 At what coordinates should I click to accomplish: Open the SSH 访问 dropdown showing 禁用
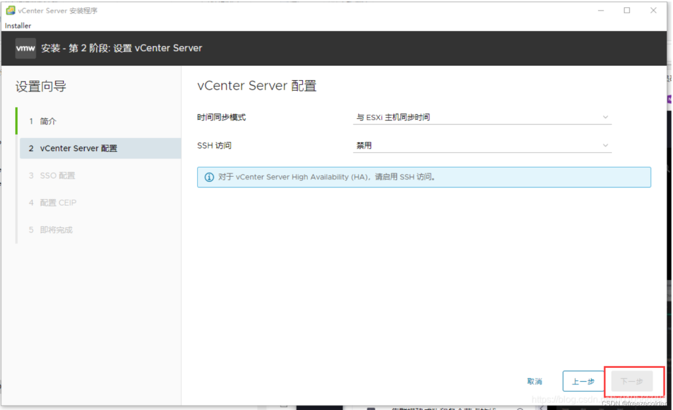[x=482, y=145]
